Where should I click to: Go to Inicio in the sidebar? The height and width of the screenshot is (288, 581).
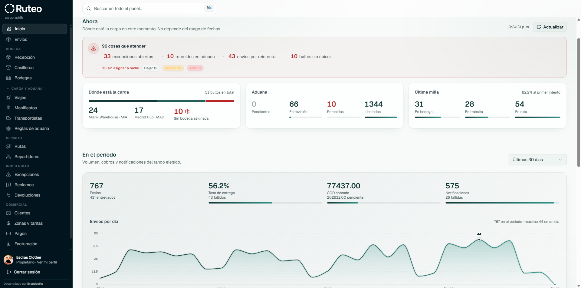pyautogui.click(x=34, y=29)
